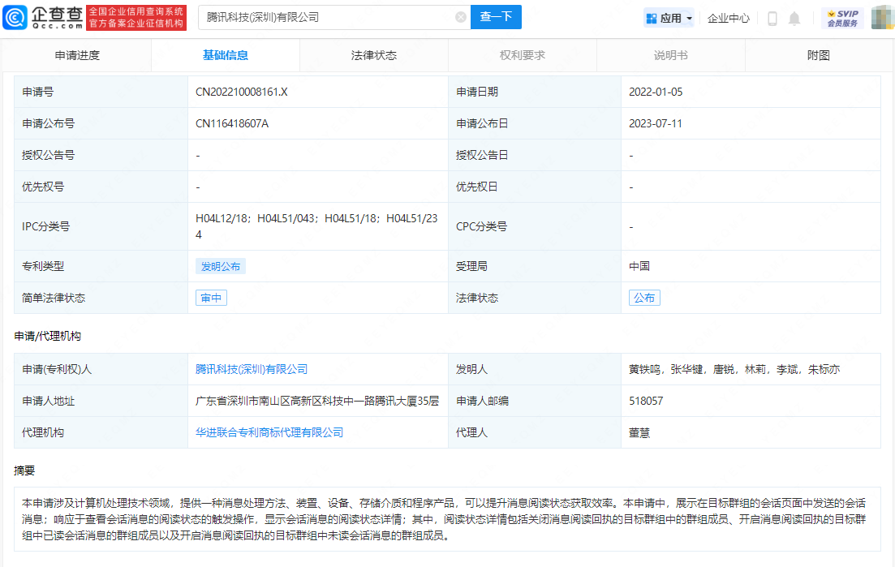This screenshot has height=567, width=895.
Task: Click the 申请/代理机构 section heading
Action: pos(47,336)
